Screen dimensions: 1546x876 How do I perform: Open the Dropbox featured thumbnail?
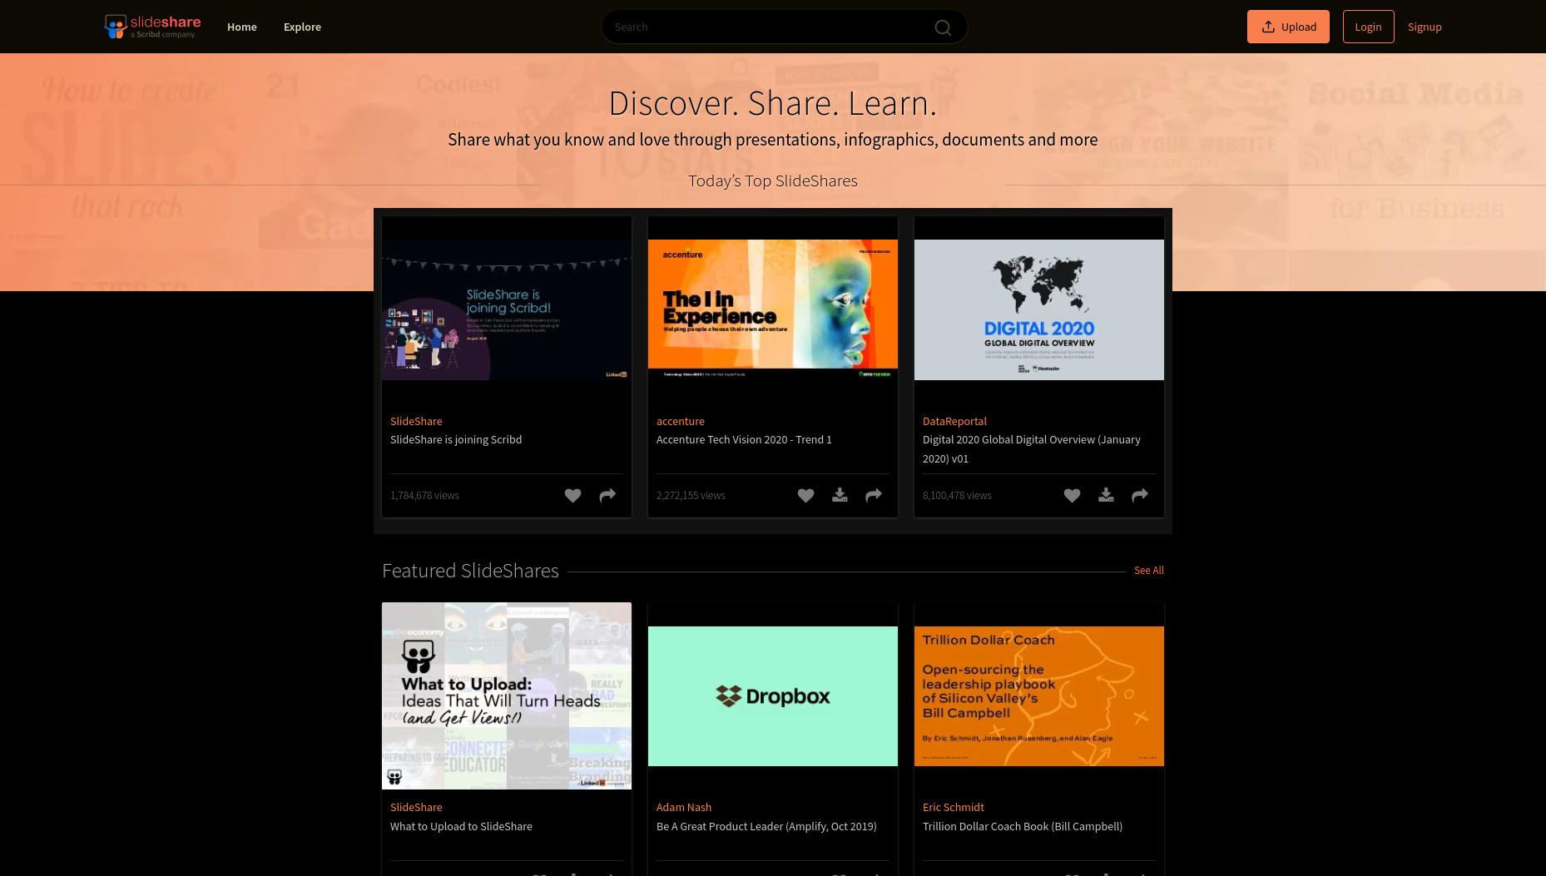773,696
